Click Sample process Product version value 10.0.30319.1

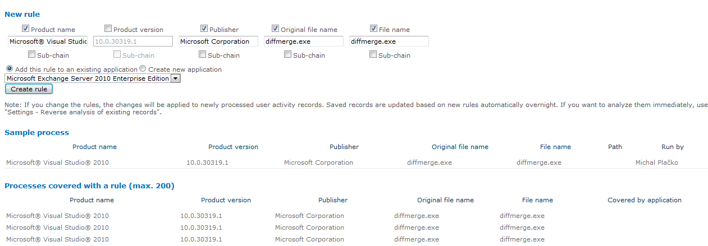coord(207,163)
